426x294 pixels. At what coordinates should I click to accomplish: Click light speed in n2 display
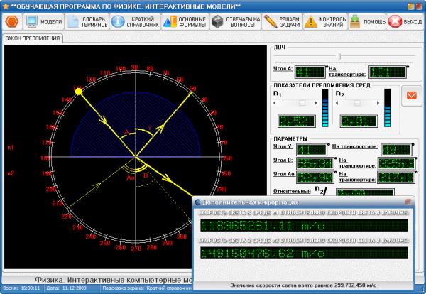click(304, 254)
